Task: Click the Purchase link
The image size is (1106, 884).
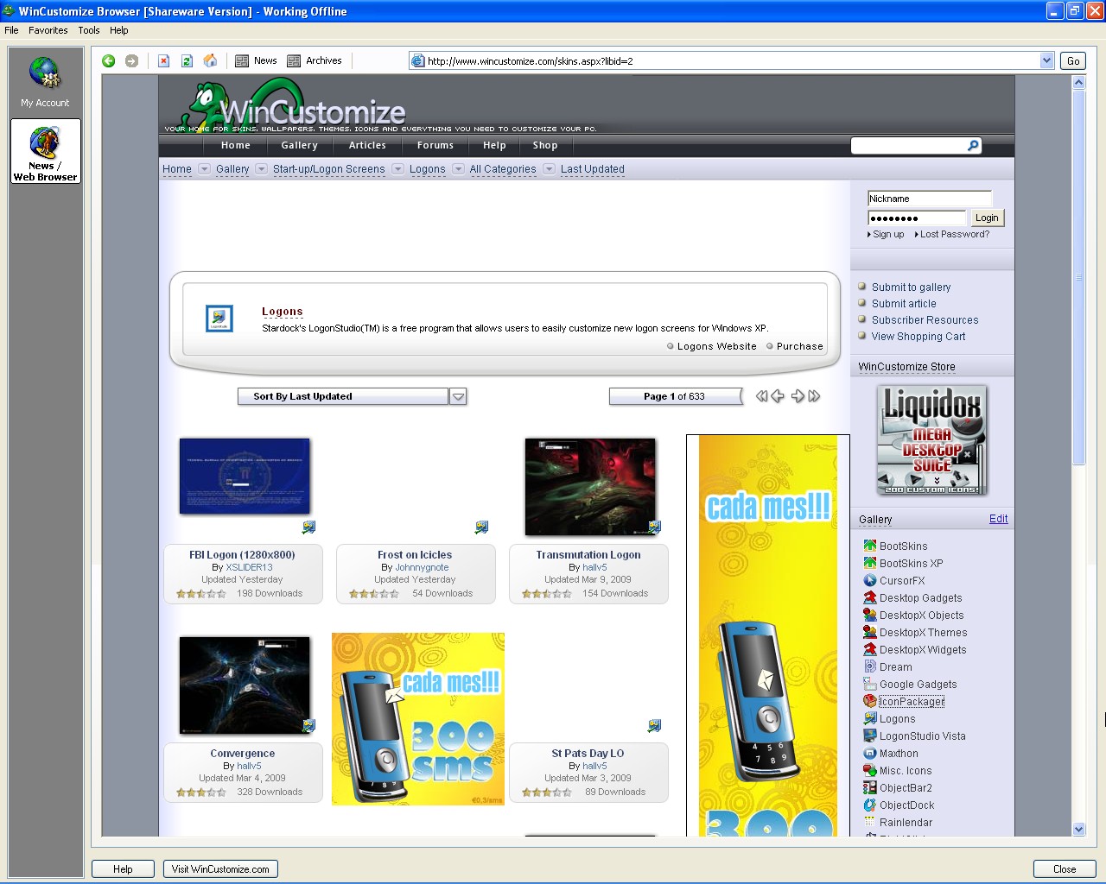Action: tap(800, 346)
